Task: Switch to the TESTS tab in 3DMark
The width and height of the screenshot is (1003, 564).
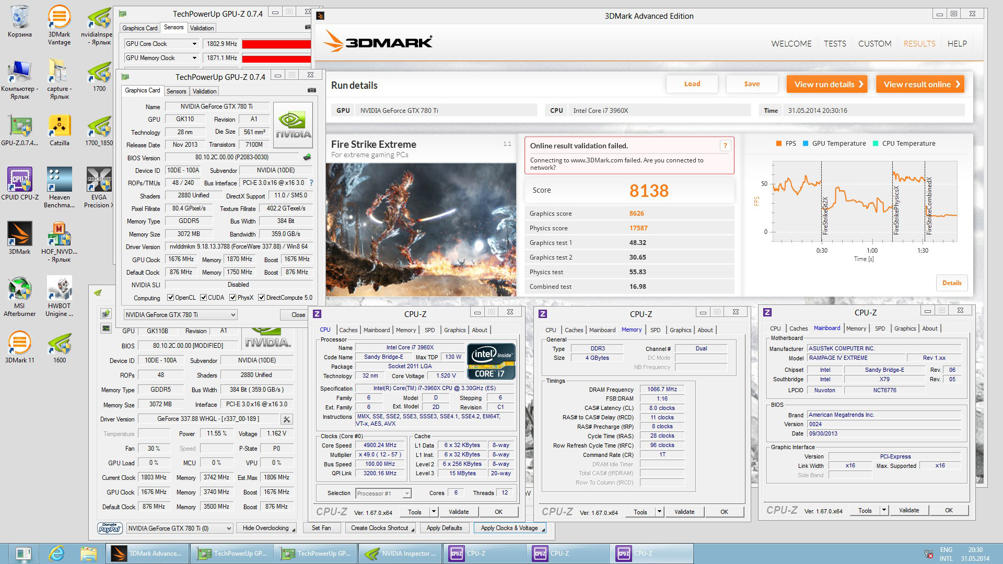Action: click(835, 44)
